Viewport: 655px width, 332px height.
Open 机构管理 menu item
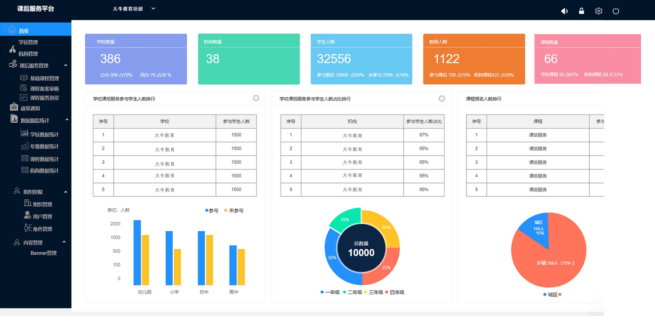[x=28, y=54]
